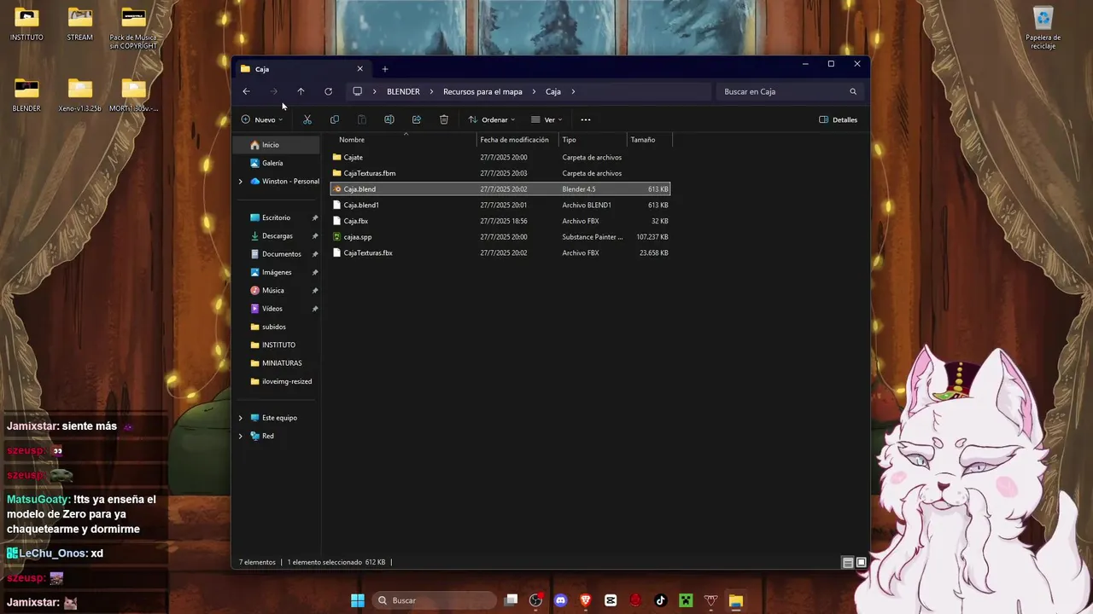
Task: Open the Ordenar dropdown
Action: pos(492,119)
